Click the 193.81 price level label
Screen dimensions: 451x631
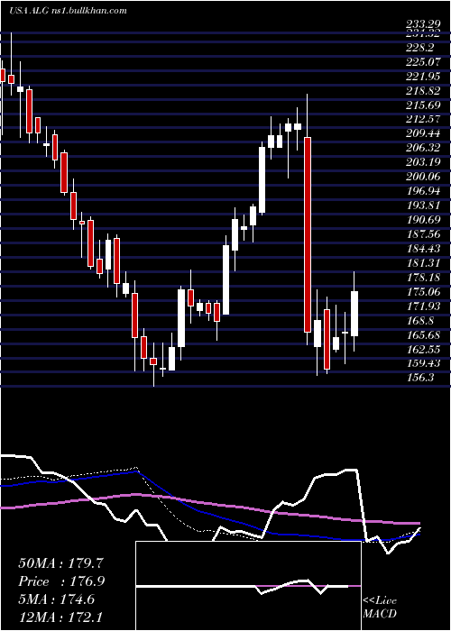tap(423, 206)
